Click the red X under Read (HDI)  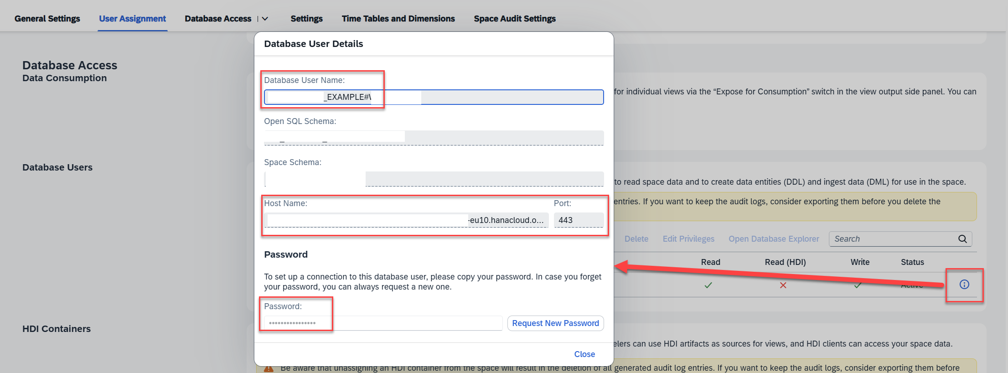(783, 285)
